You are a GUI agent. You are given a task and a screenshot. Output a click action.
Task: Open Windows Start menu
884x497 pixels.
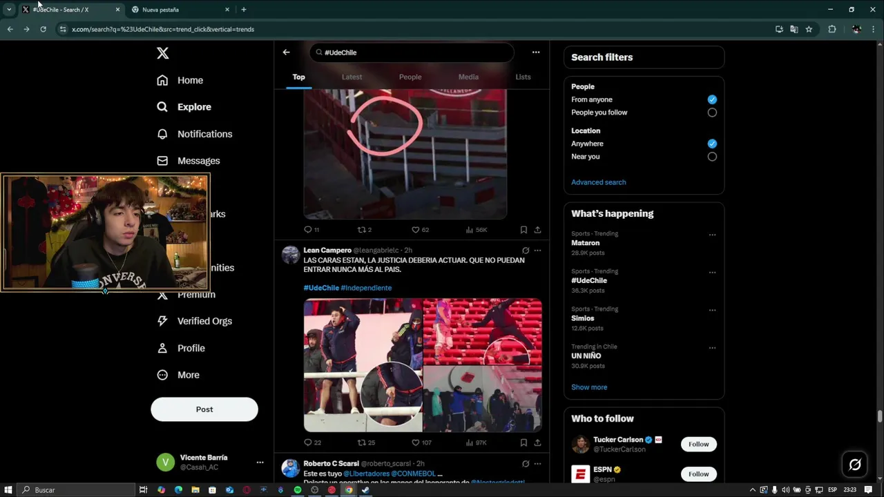click(x=8, y=490)
